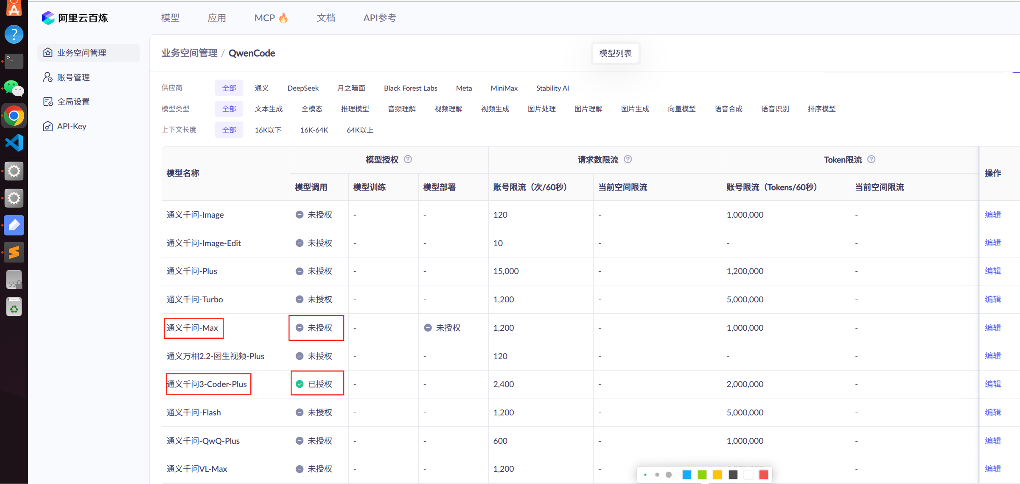Click the help icon beside Token限流

coord(871,159)
